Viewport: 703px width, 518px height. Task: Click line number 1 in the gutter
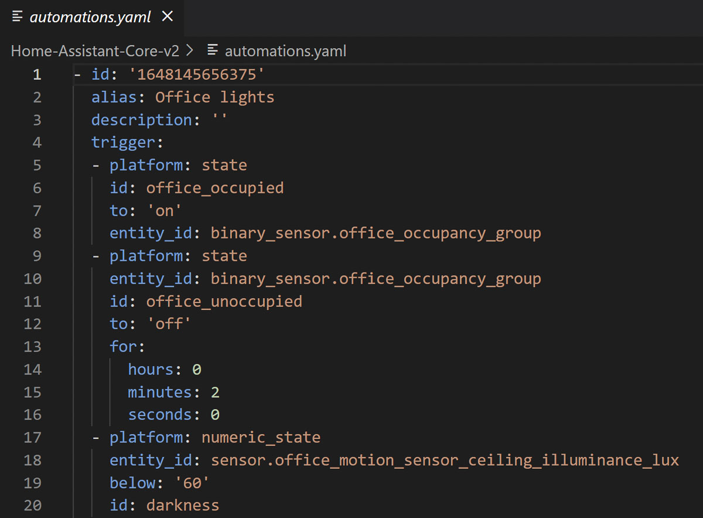tap(37, 74)
